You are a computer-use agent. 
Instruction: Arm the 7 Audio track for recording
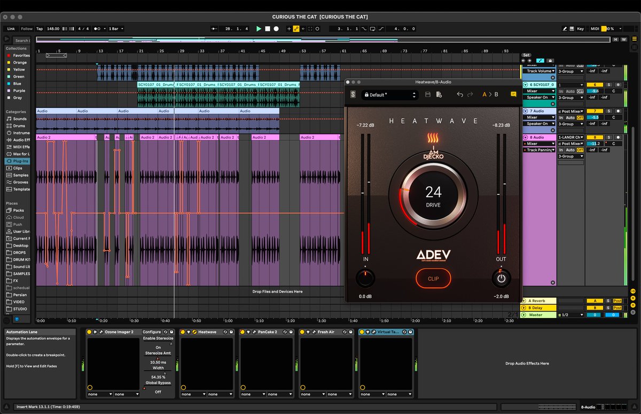coord(617,111)
